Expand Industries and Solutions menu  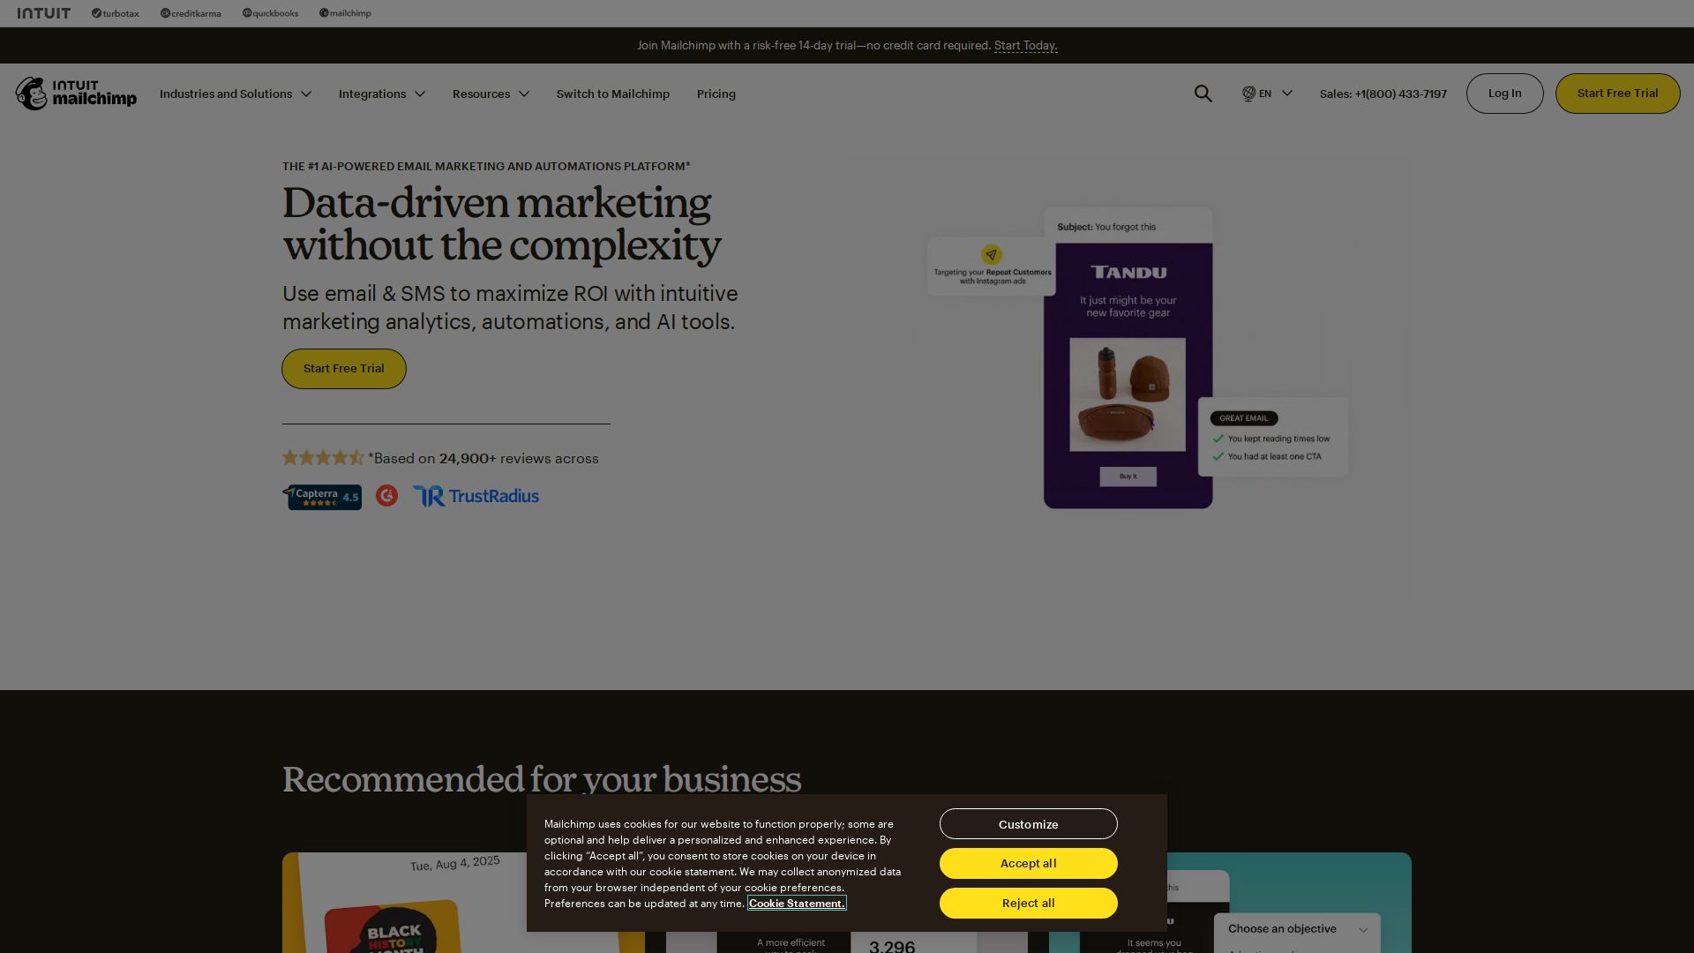point(235,94)
